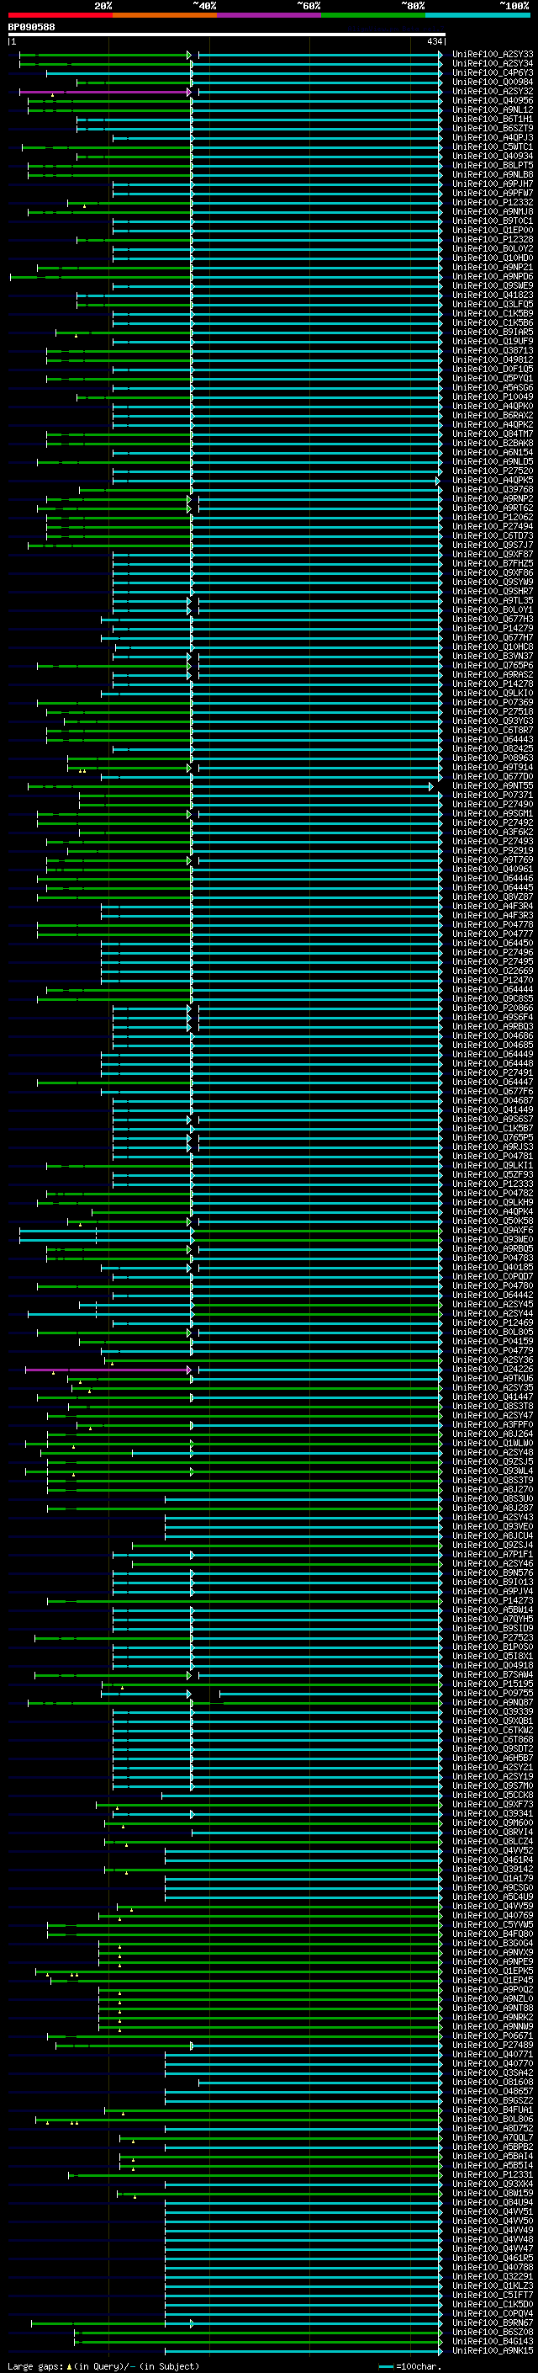Select hit label UniRef100_A9TKU6
538x2373 pixels.
[493, 1378]
